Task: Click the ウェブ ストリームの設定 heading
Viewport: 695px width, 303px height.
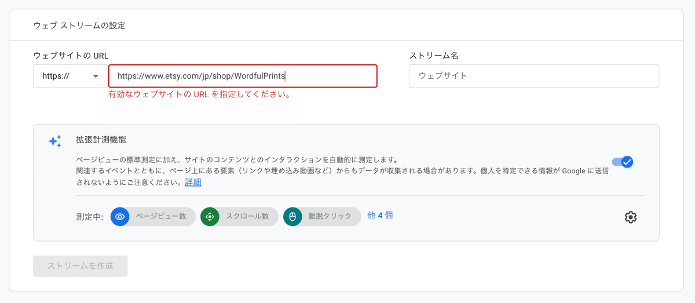Action: tap(79, 25)
